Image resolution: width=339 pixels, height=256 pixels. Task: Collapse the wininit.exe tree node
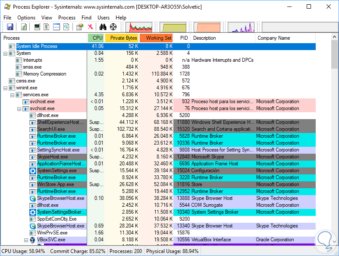point(5,88)
